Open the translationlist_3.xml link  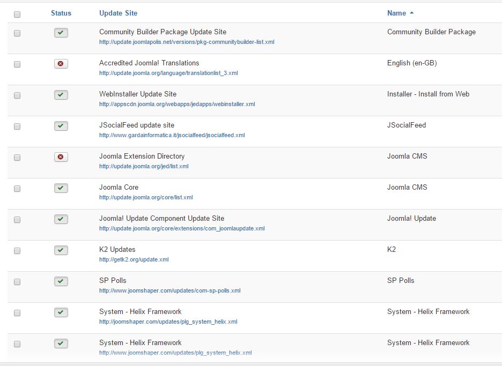pos(168,73)
